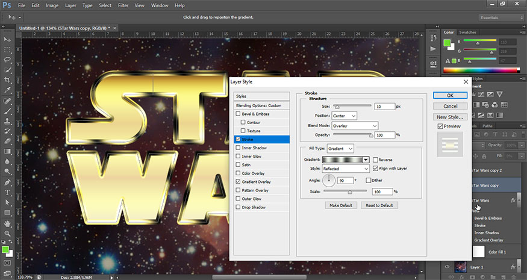Hide Layer 1 using eye icon
The image size is (527, 280).
(x=447, y=267)
